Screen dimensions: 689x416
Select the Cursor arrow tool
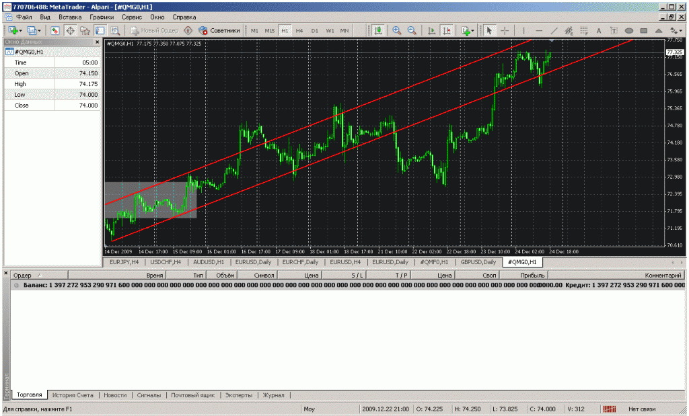(489, 30)
